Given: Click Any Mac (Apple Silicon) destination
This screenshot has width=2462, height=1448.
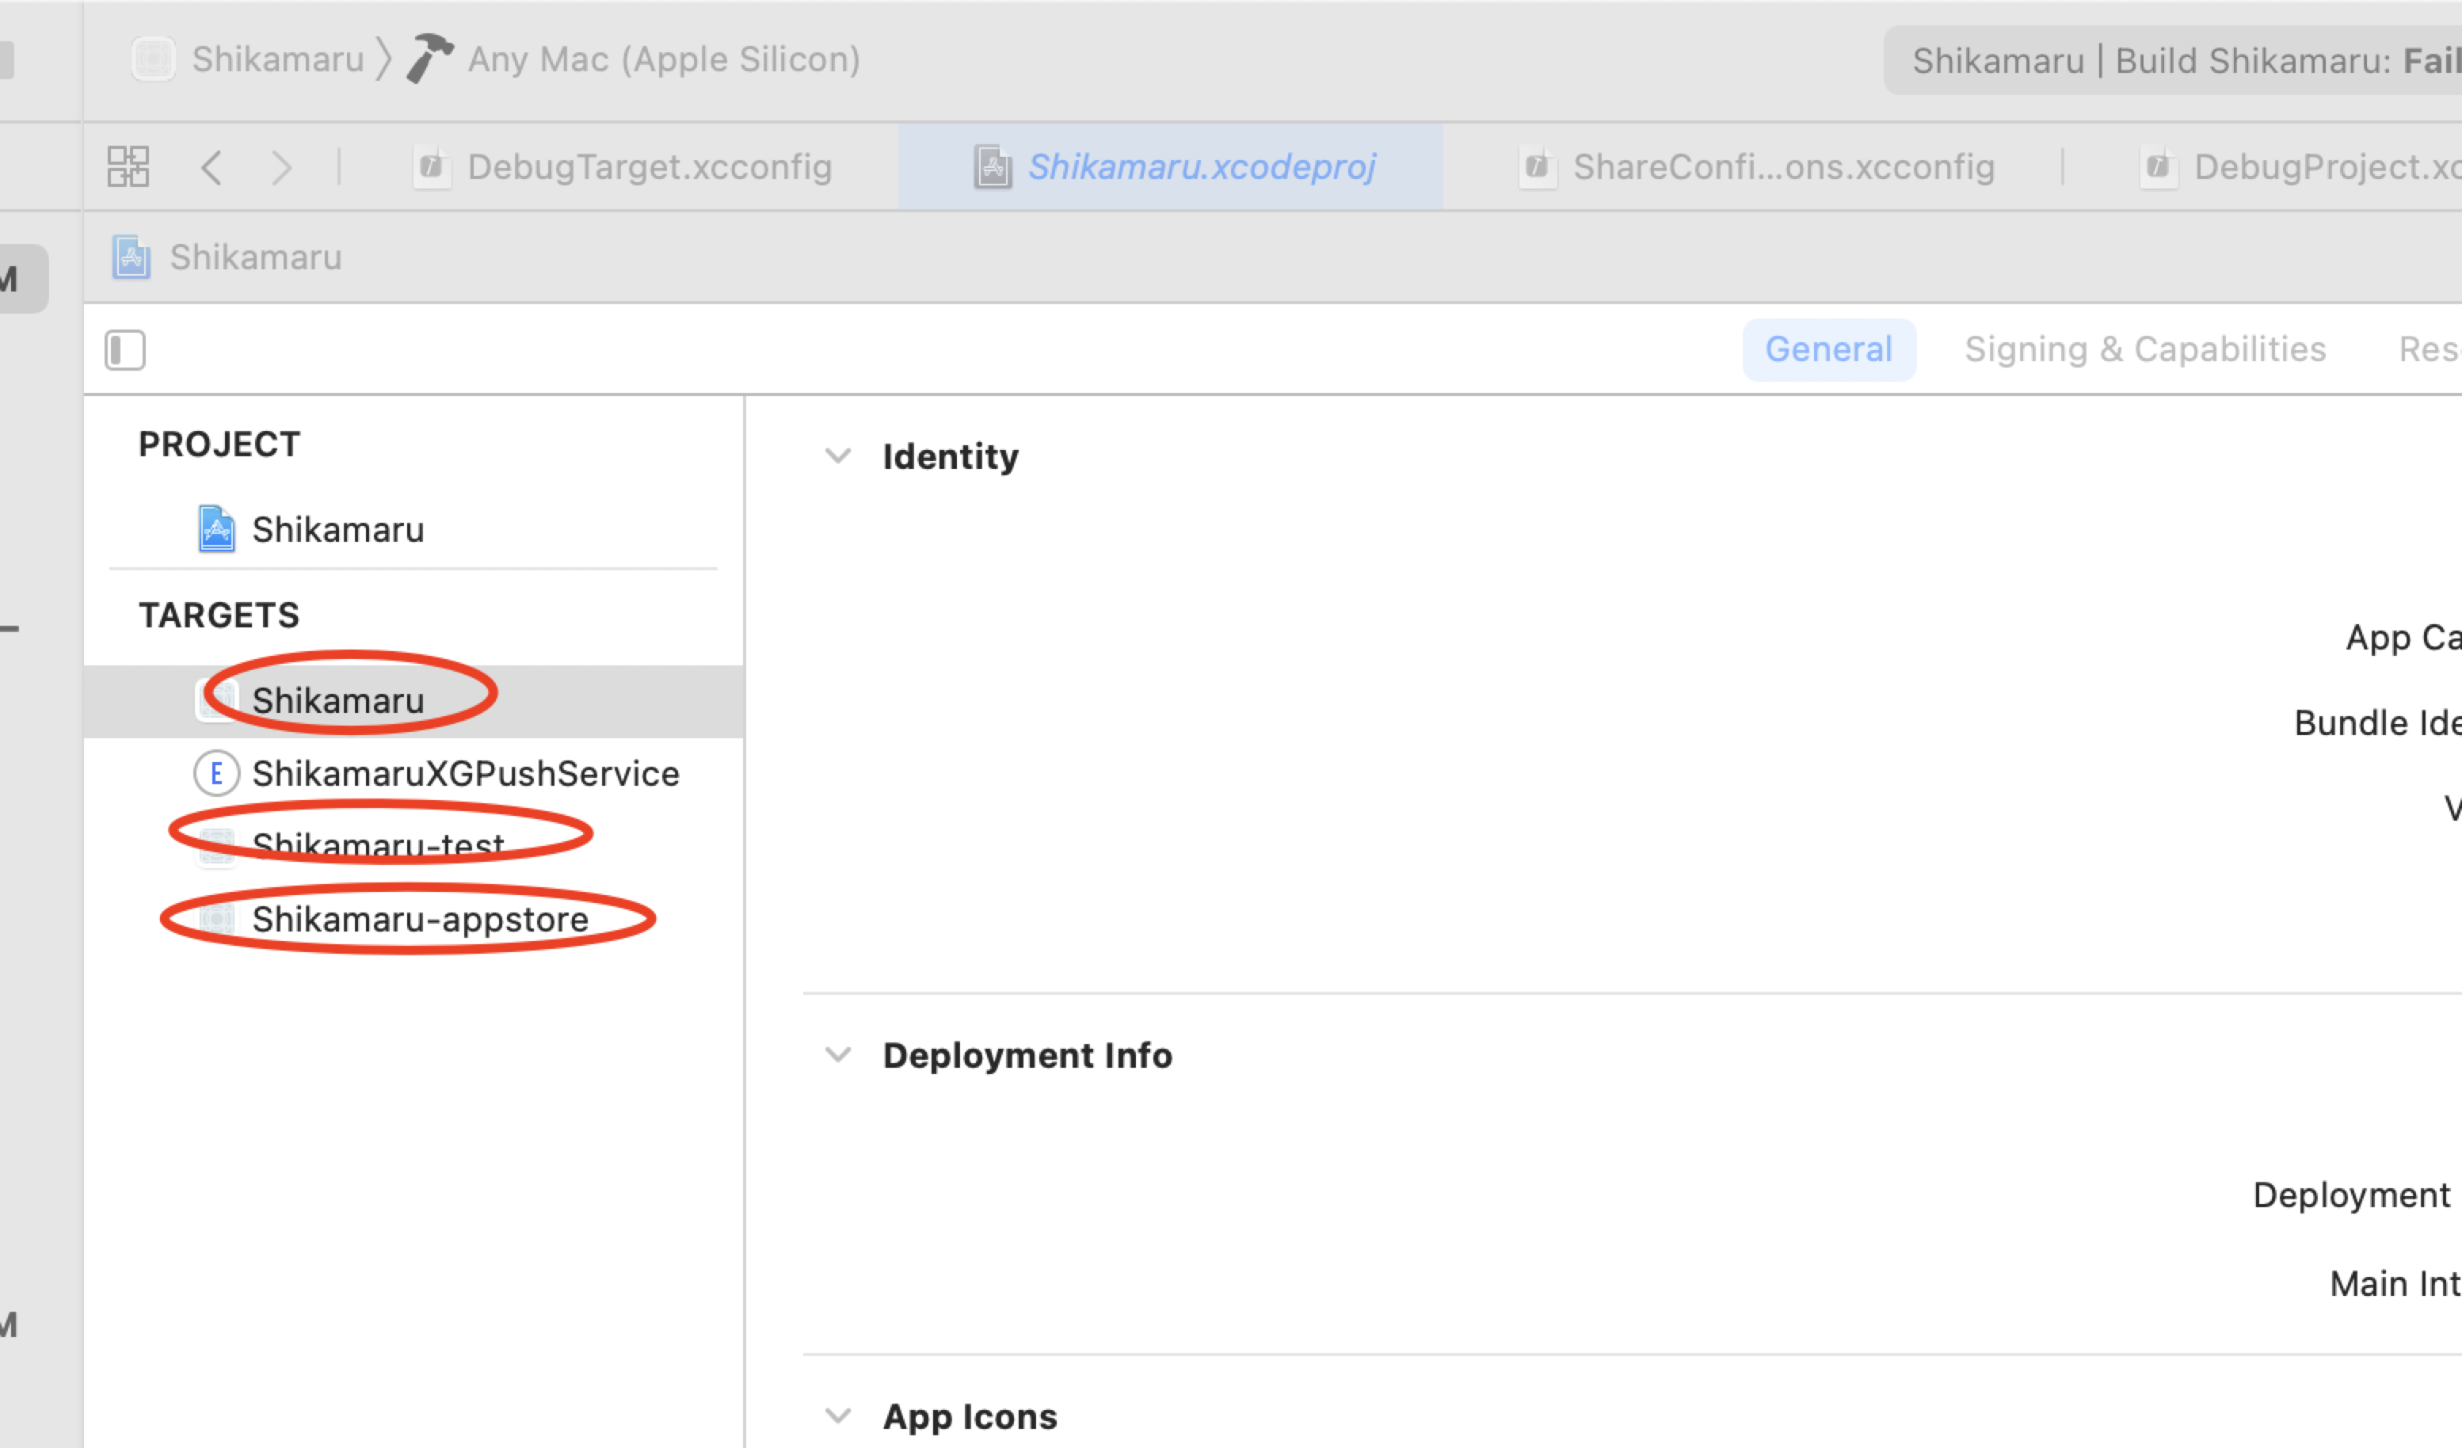Looking at the screenshot, I should coord(663,59).
